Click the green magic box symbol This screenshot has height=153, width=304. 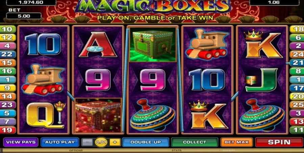[x=153, y=45]
